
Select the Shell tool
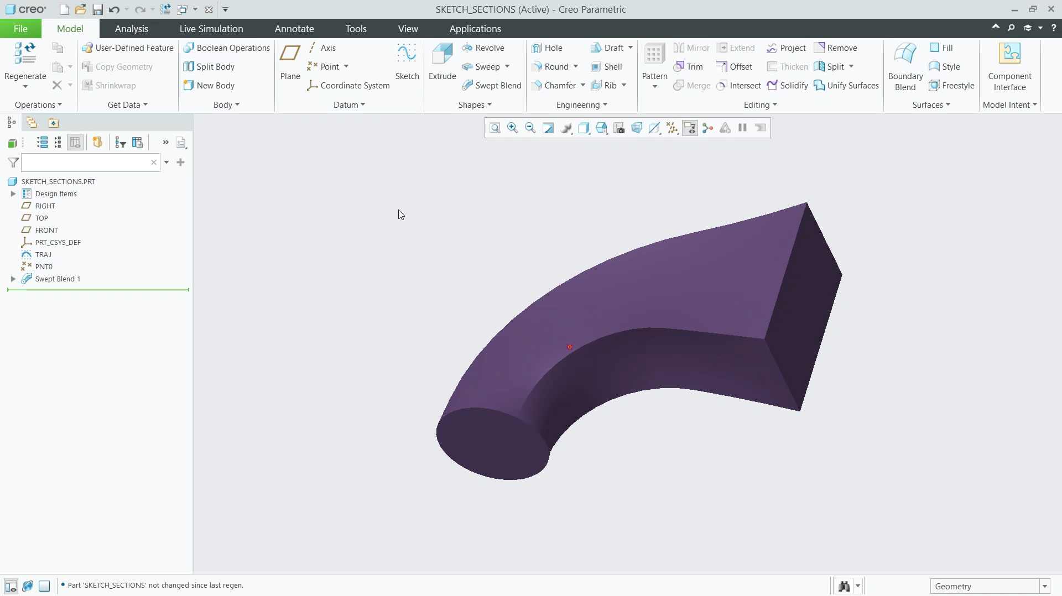coord(607,66)
